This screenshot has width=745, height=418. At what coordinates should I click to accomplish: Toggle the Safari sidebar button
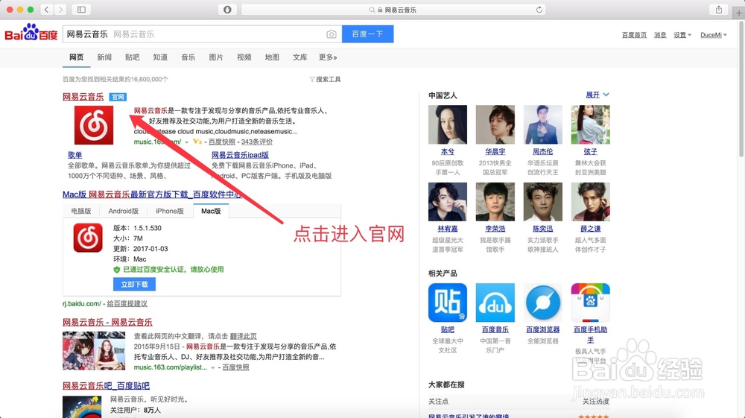click(x=81, y=10)
